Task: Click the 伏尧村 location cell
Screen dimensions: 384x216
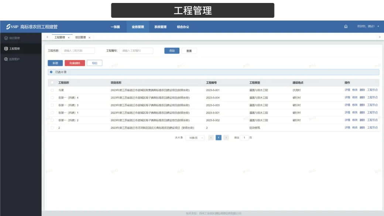Action: click(296, 90)
